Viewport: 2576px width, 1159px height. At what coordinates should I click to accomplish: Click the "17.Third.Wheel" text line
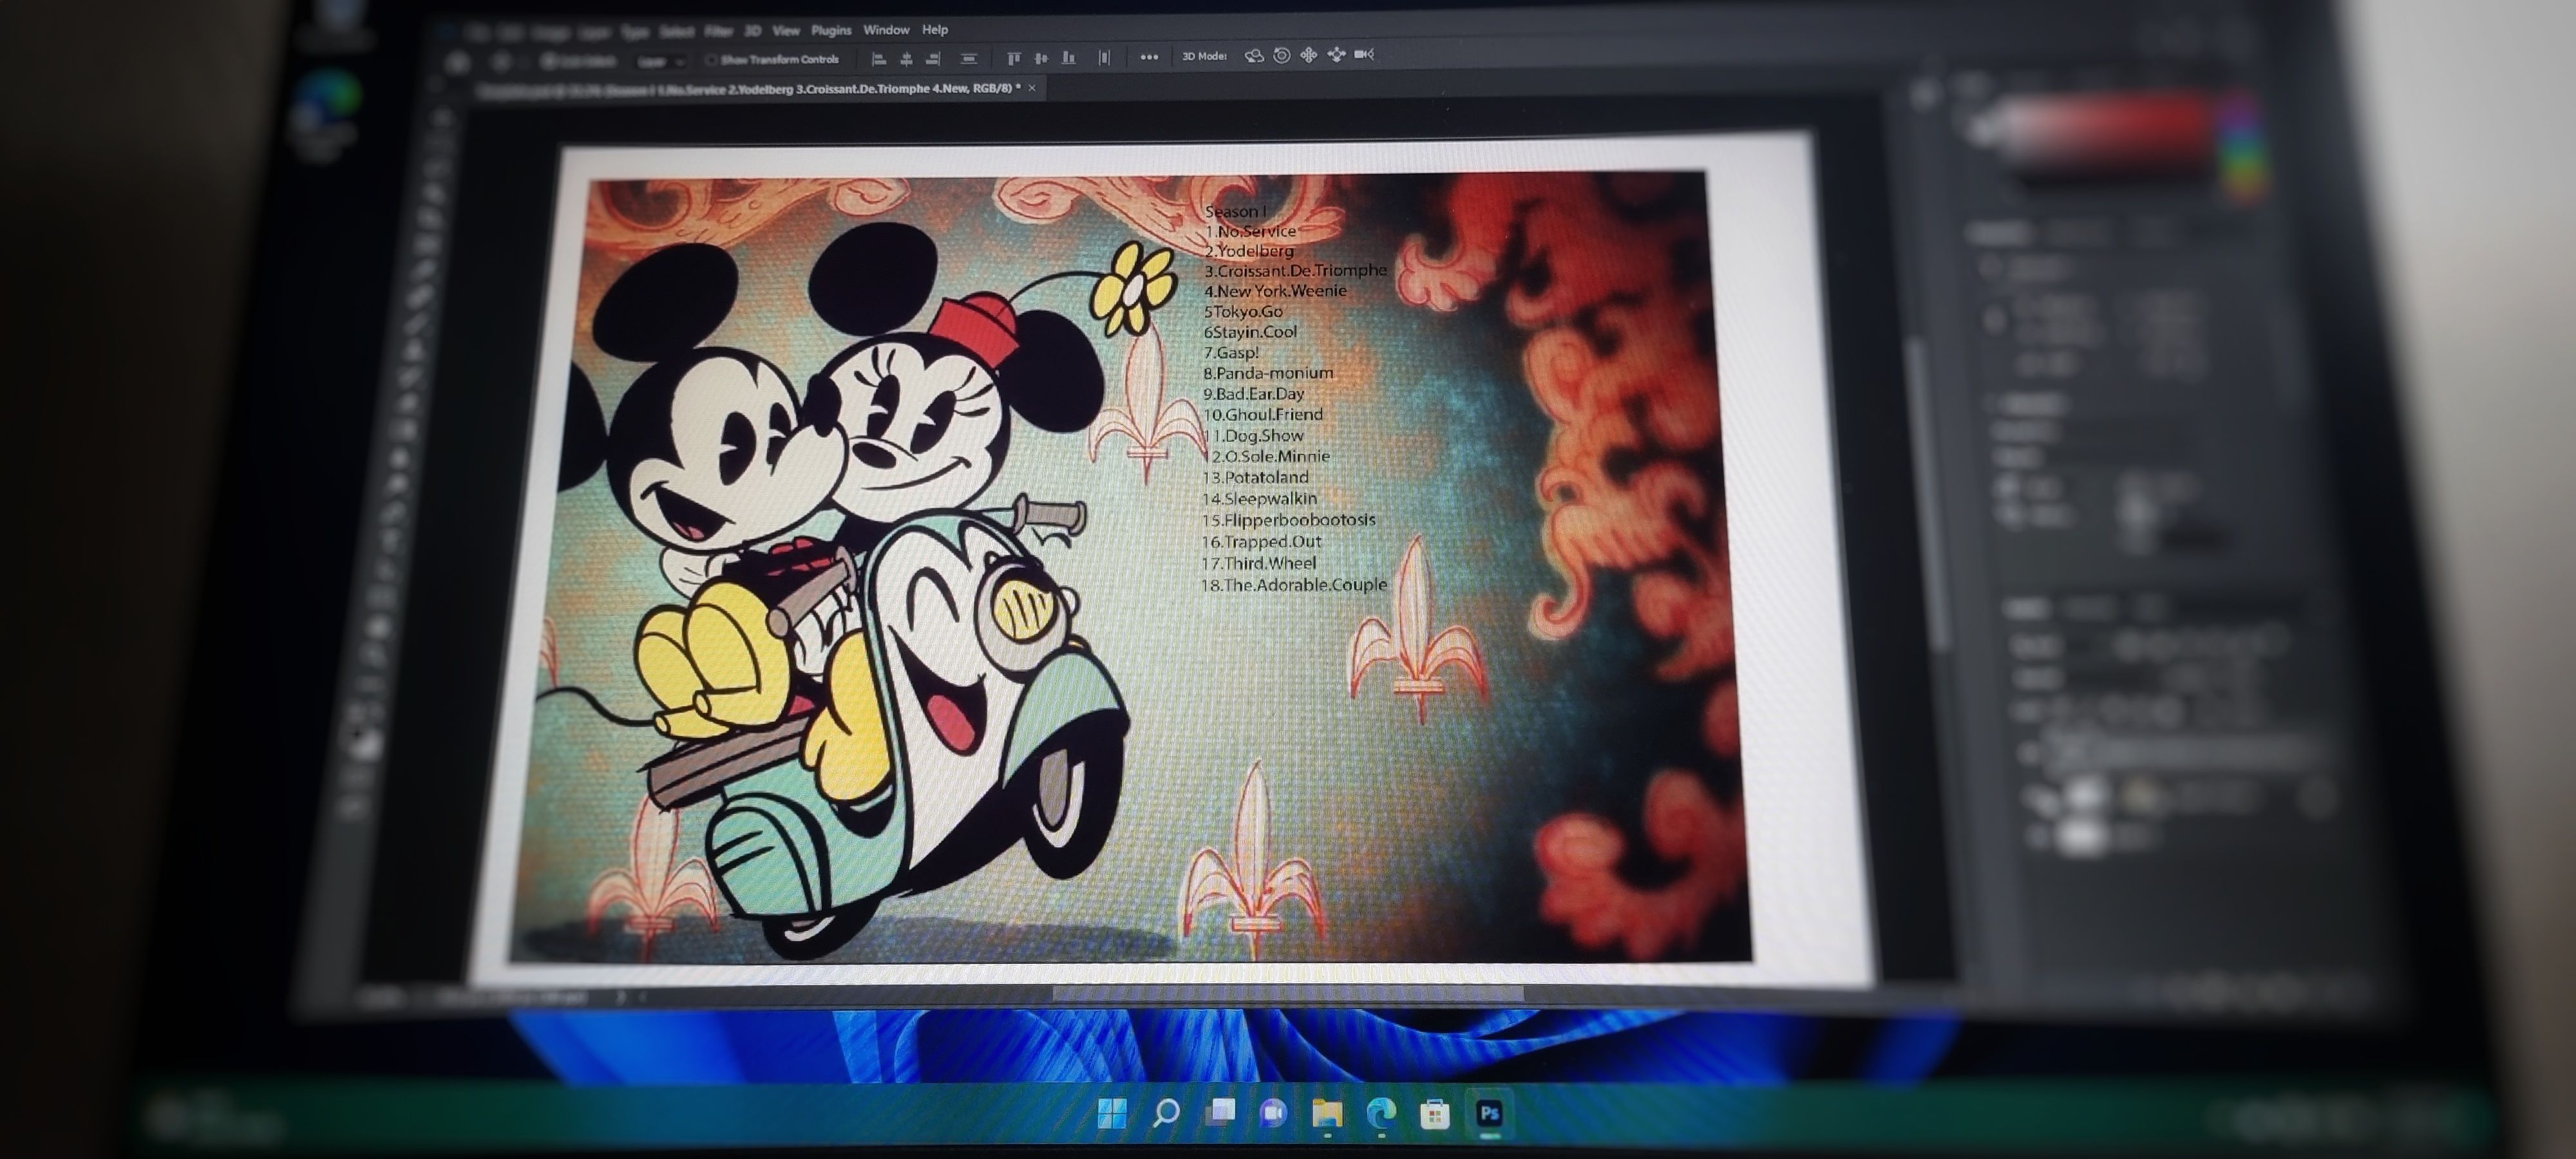click(x=1259, y=563)
